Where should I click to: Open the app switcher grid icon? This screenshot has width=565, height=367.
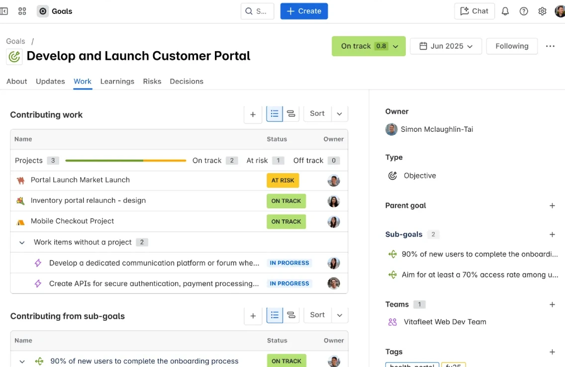pos(22,11)
